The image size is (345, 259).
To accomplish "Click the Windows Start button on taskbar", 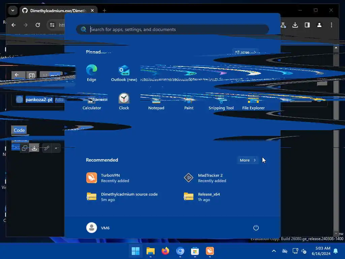I will [x=135, y=251].
